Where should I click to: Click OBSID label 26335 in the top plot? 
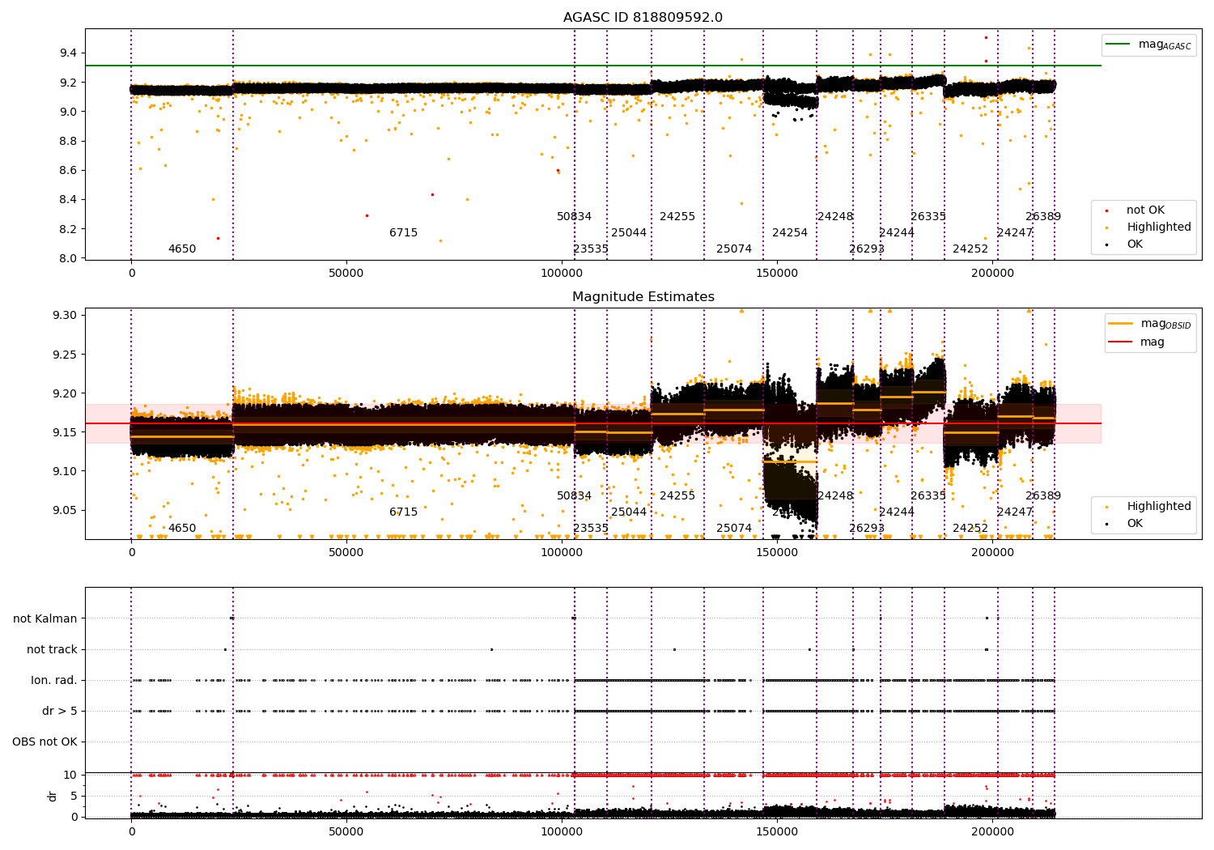[x=928, y=217]
